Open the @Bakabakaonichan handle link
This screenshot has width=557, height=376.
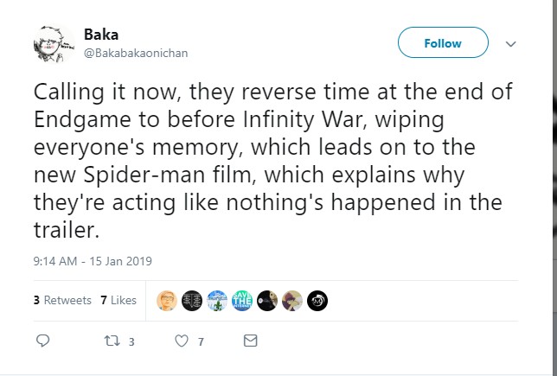coord(135,54)
